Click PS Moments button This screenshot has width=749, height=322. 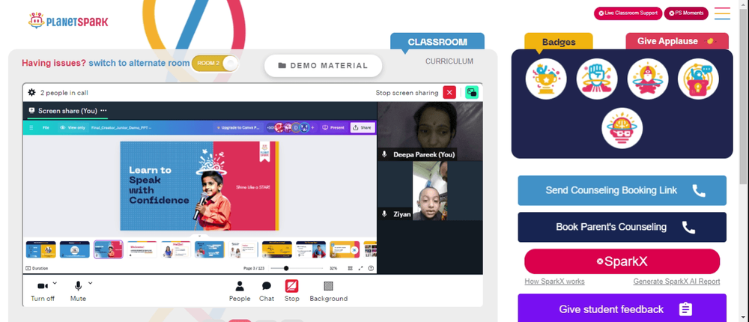click(x=686, y=13)
